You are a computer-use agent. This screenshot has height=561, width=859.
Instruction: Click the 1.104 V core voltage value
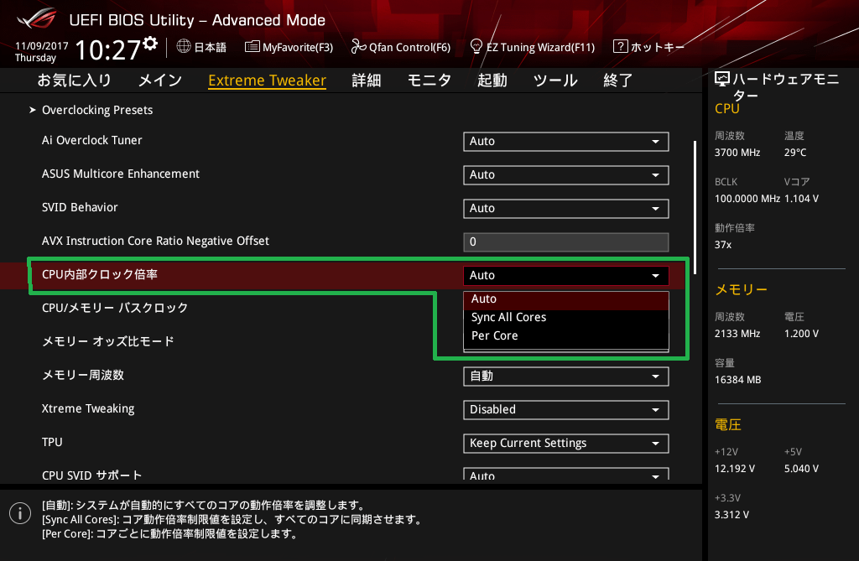(801, 199)
